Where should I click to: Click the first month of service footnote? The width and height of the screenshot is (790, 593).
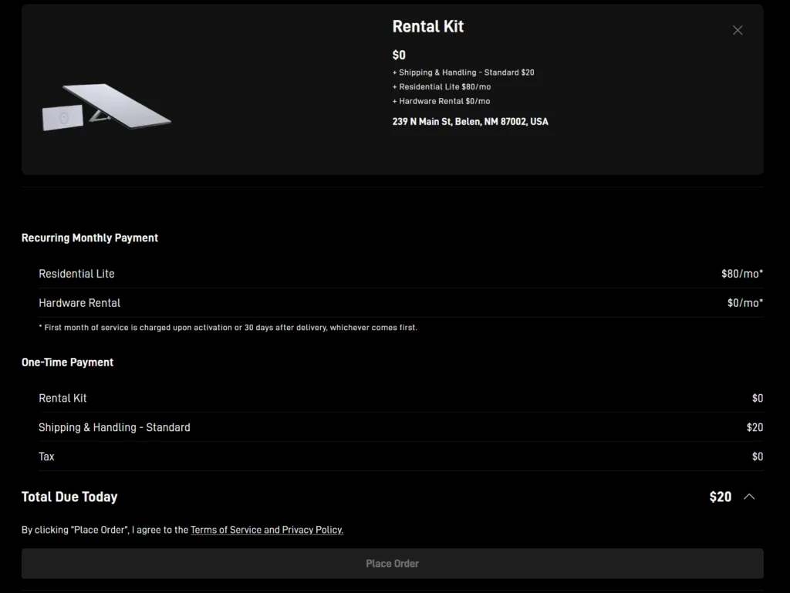228,328
